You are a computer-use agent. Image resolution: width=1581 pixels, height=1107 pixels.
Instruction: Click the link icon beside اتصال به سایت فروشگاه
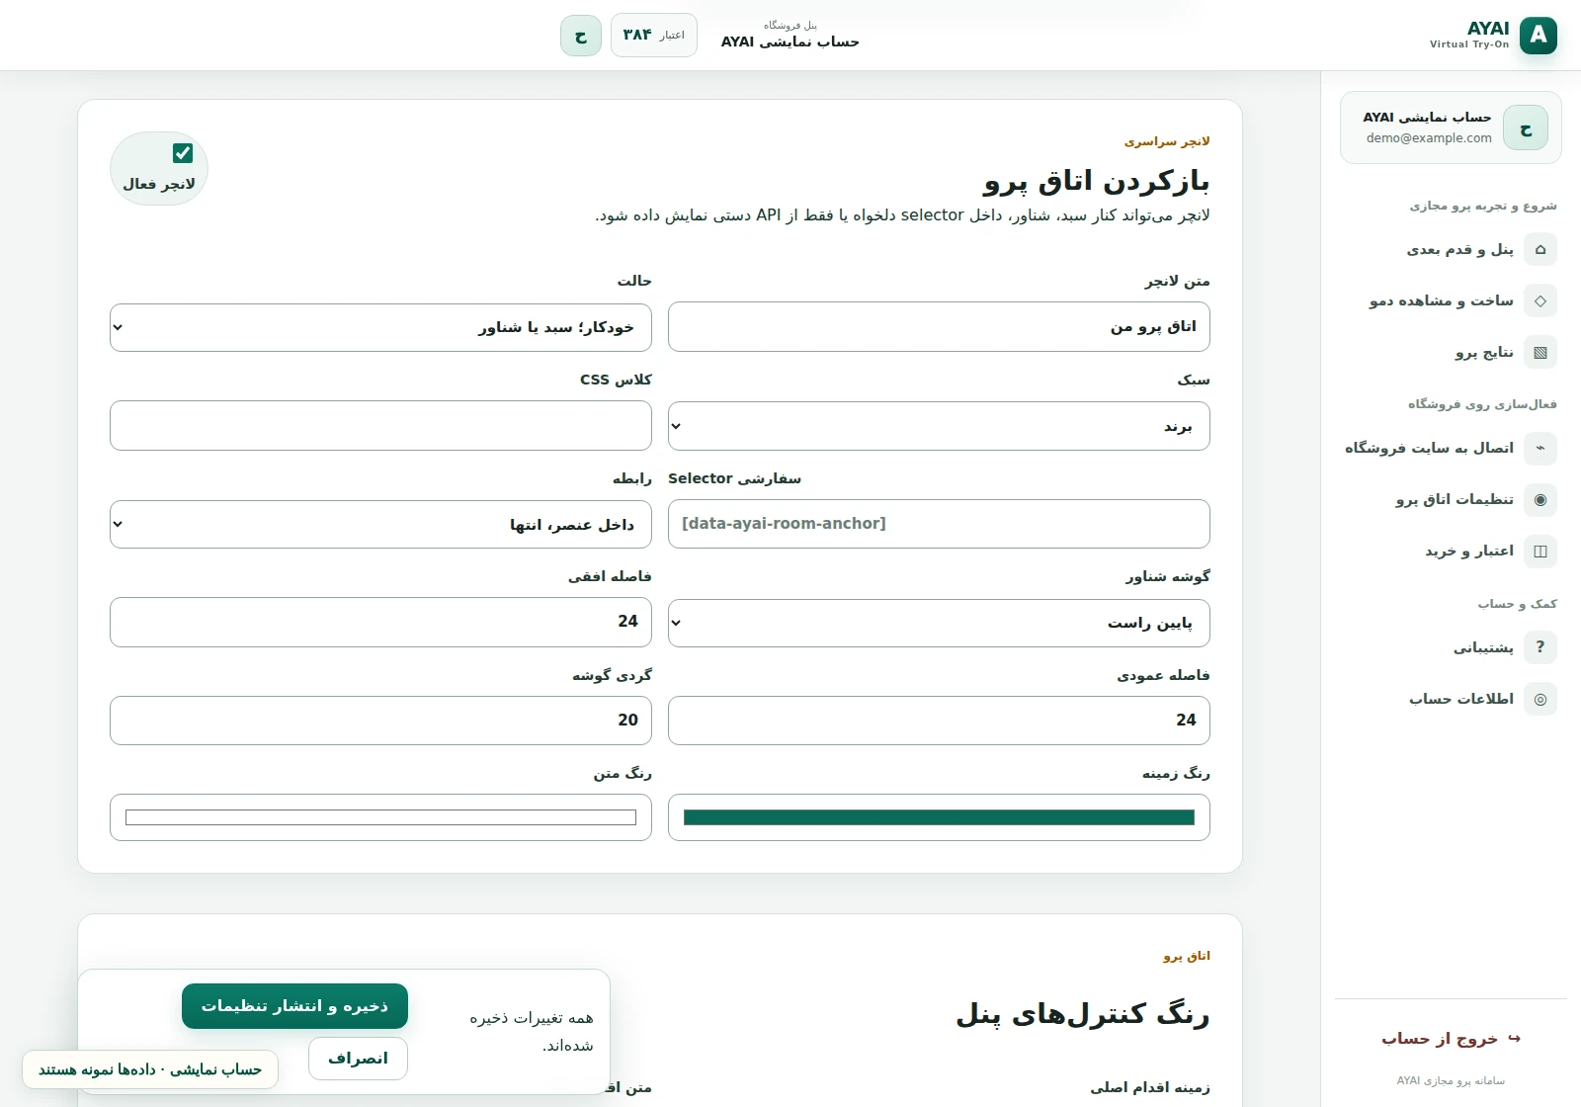click(x=1539, y=448)
